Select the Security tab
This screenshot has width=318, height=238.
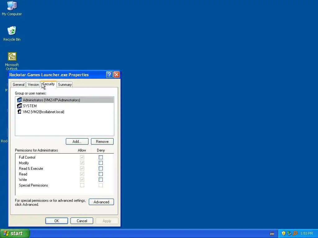(48, 84)
